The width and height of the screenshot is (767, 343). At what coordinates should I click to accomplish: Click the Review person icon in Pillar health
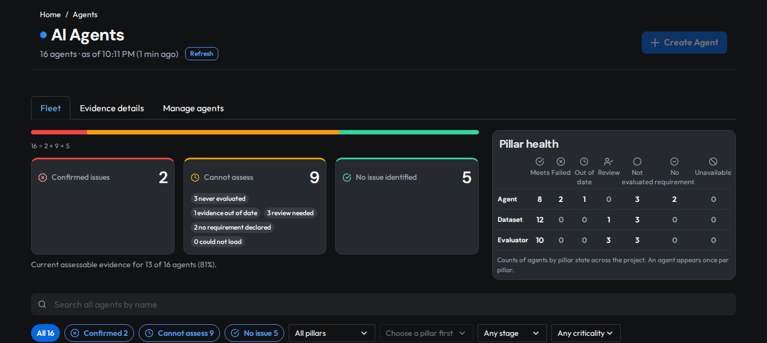tap(609, 162)
